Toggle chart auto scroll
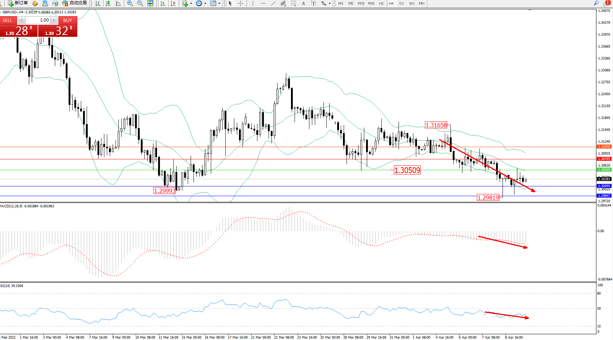This screenshot has height=340, width=613. pyautogui.click(x=163, y=3)
